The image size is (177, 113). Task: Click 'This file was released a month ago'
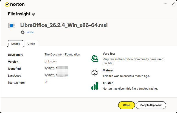(x=126, y=76)
